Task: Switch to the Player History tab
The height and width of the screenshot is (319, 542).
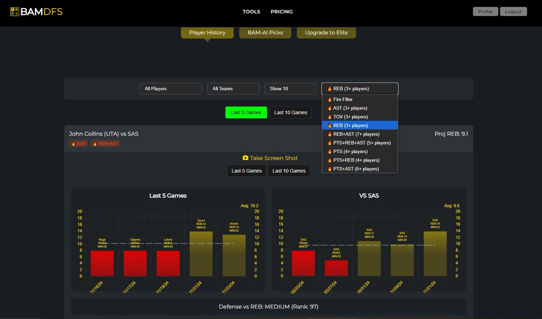Action: tap(207, 33)
